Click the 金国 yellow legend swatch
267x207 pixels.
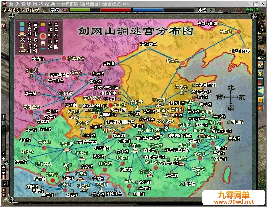[43, 25]
